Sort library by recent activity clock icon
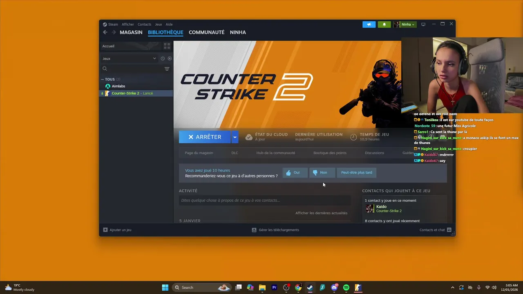Screen dimensions: 523x294 tap(163, 58)
